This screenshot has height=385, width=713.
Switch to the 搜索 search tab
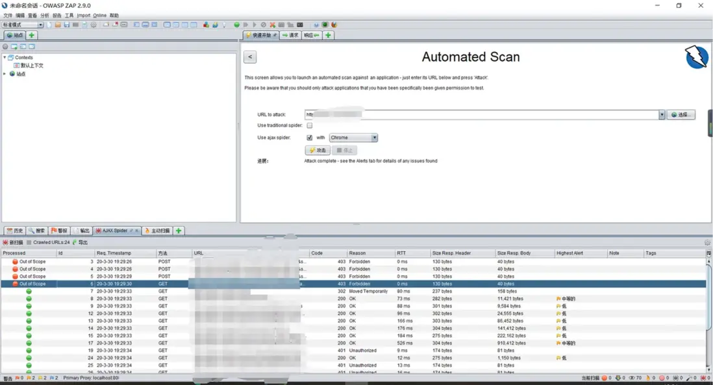point(37,230)
